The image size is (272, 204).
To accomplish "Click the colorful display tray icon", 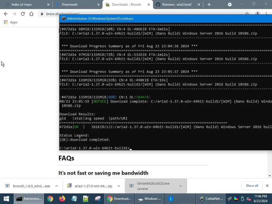I will 236,199.
